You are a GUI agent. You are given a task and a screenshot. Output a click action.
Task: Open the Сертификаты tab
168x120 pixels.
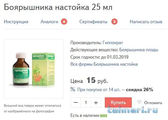pos(93,22)
